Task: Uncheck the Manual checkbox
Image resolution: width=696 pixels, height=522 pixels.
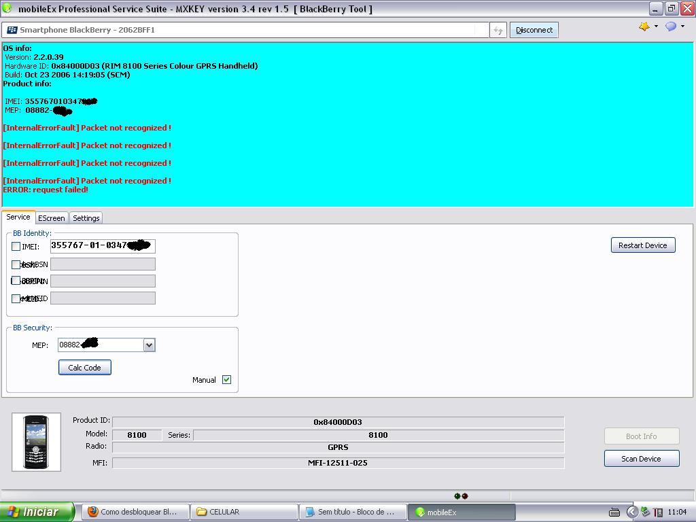Action: 227,379
